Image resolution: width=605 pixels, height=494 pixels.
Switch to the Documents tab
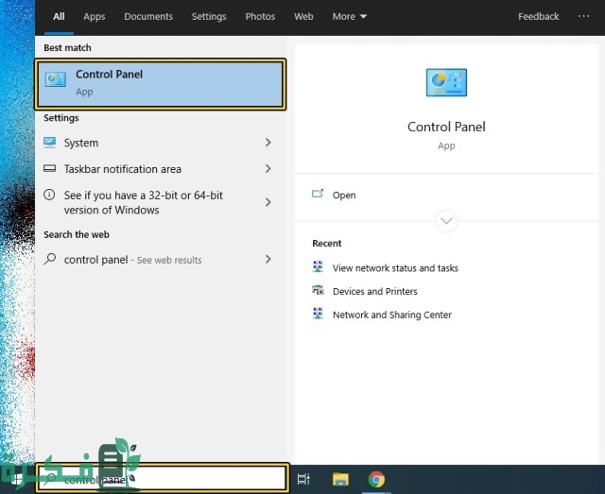148,17
